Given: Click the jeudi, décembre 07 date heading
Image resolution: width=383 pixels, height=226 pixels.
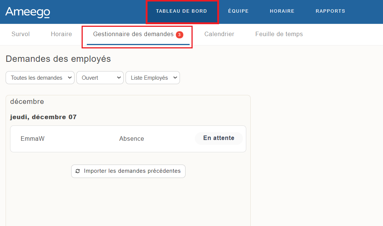Looking at the screenshot, I should click(x=43, y=117).
